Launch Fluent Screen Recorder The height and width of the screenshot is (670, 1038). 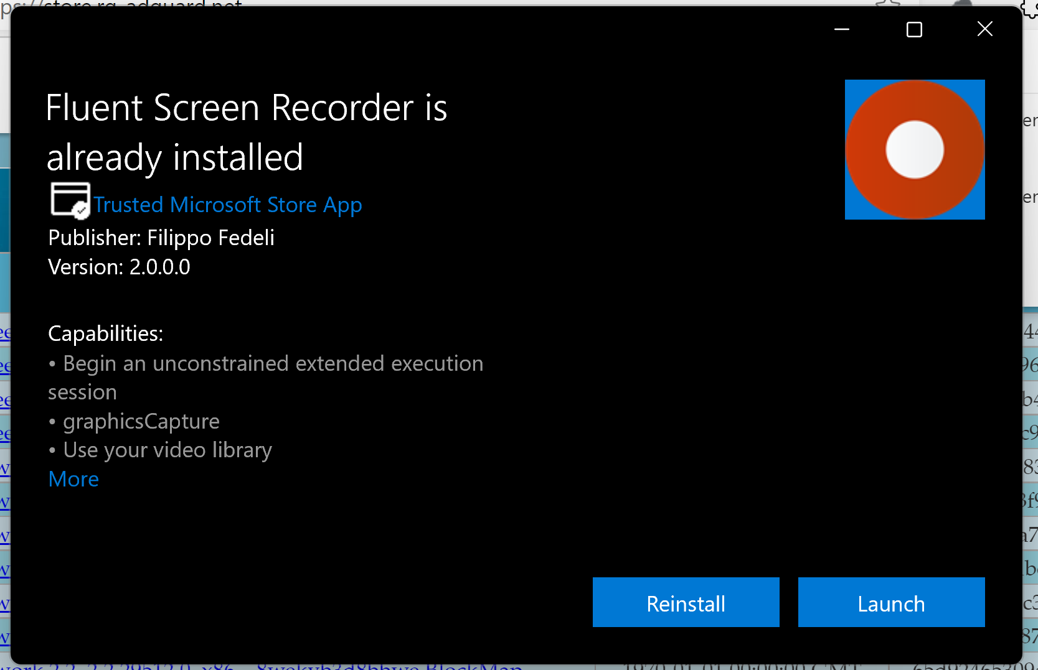891,602
